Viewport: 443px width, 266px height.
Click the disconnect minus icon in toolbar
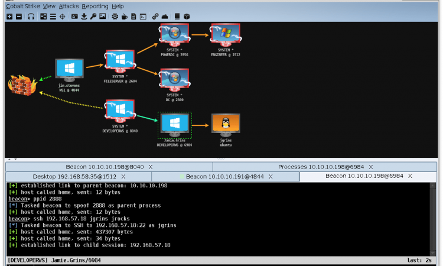19,17
